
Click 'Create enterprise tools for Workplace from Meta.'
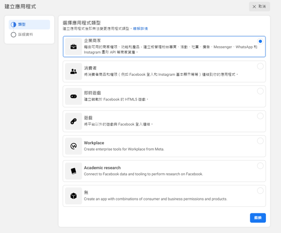(x=124, y=149)
